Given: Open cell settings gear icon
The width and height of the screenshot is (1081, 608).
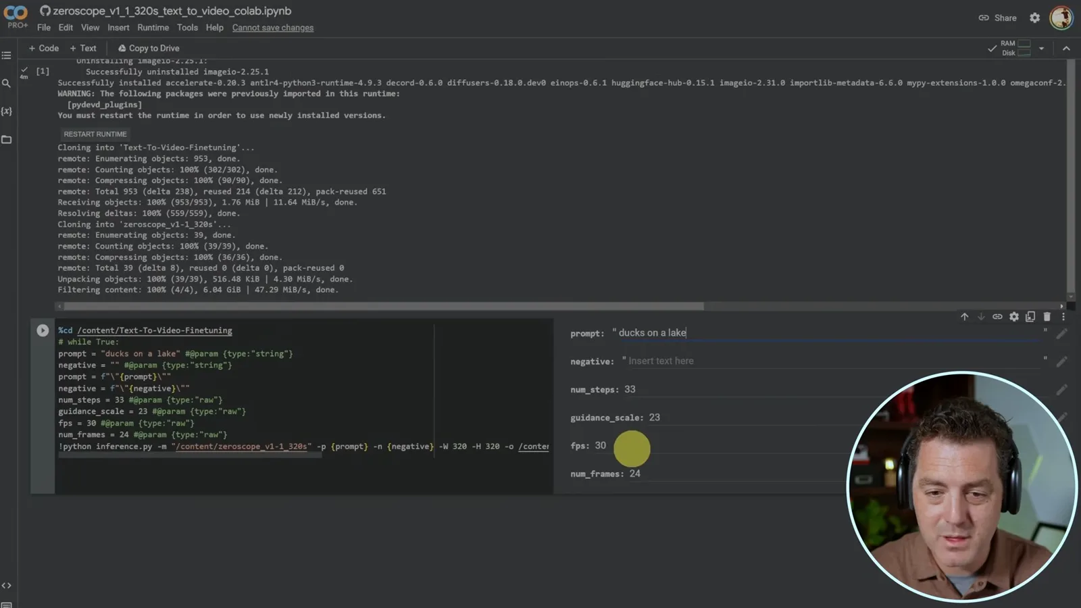Looking at the screenshot, I should 1014,316.
